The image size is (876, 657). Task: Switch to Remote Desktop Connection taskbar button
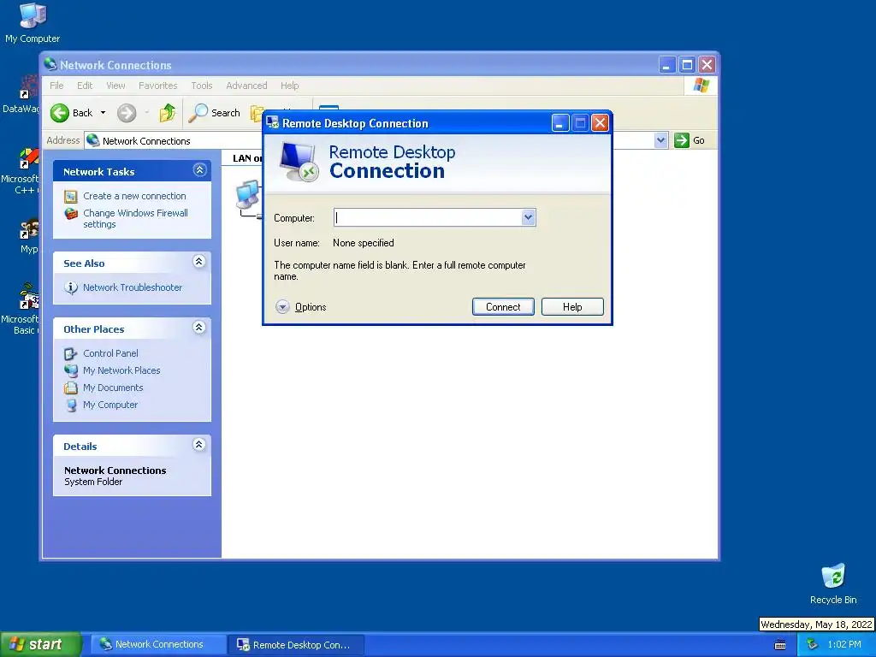pyautogui.click(x=297, y=645)
